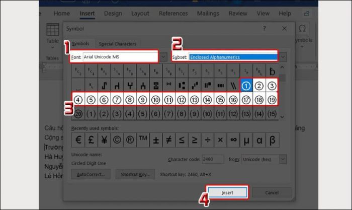
Task: Switch to the Symbols tab in dialog
Action: (80, 44)
